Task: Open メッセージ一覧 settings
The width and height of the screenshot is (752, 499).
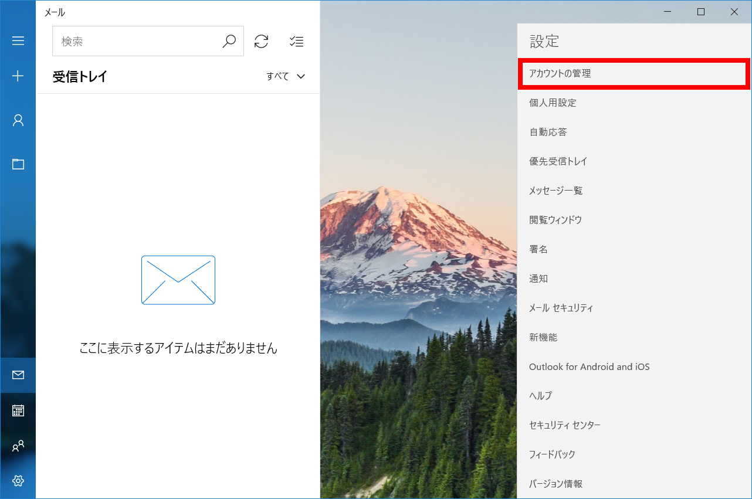Action: pos(634,191)
